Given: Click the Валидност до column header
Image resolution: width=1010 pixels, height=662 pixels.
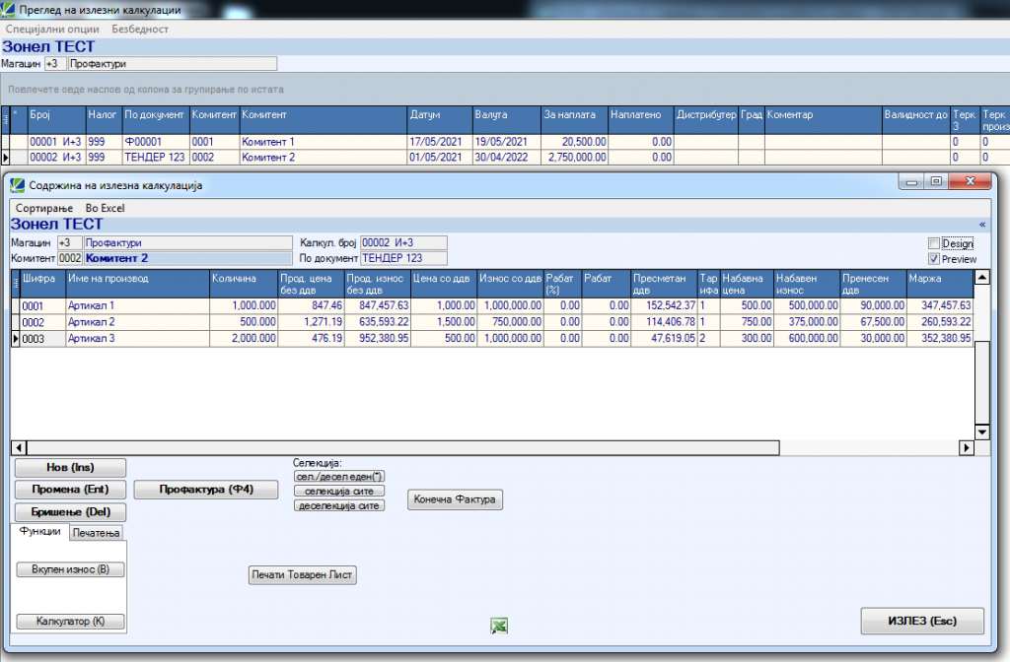Looking at the screenshot, I should click(x=916, y=120).
